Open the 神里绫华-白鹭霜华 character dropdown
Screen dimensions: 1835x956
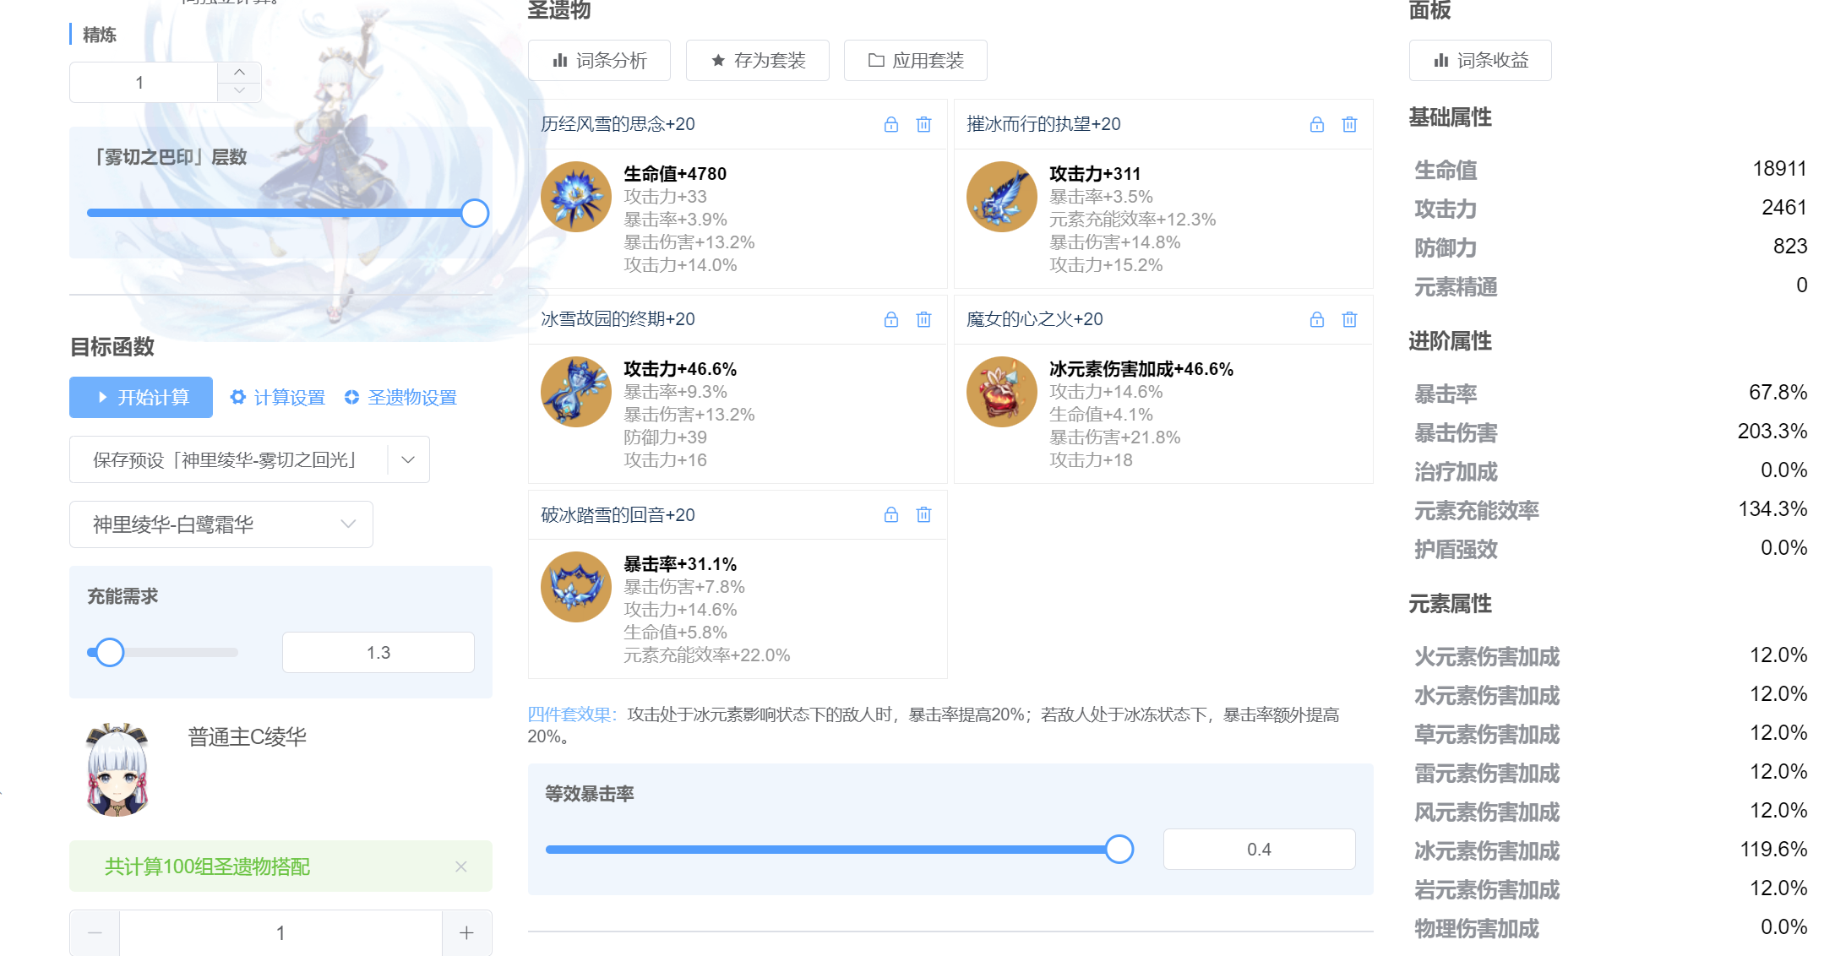coord(347,524)
